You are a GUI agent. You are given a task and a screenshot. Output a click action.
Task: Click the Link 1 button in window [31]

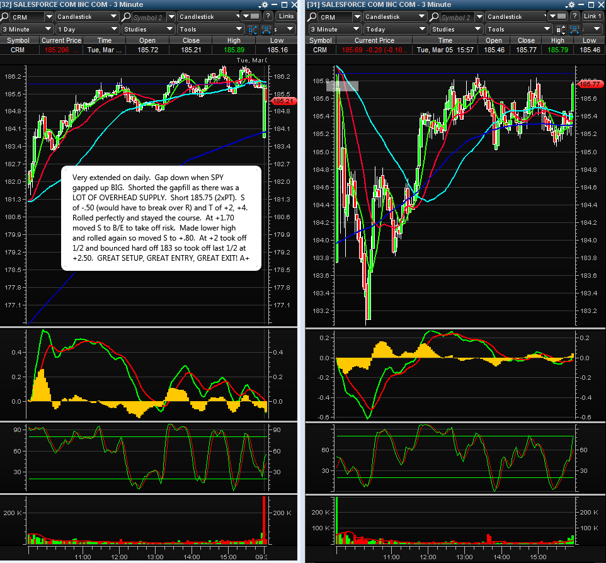pos(593,16)
